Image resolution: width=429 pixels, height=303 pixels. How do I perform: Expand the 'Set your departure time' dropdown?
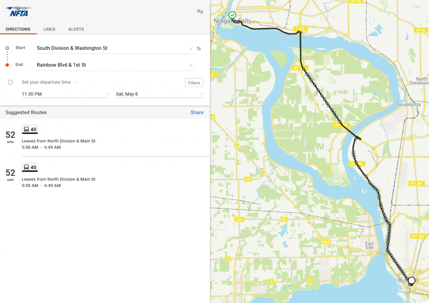49,83
